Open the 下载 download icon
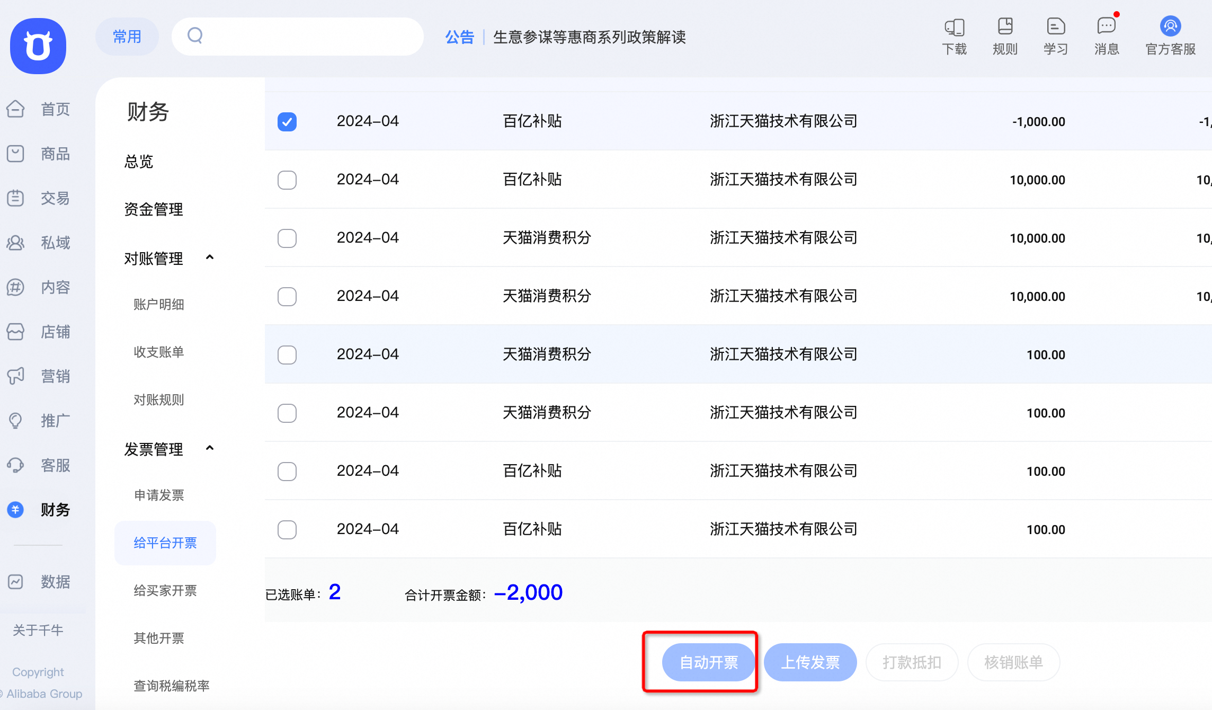Image resolution: width=1212 pixels, height=710 pixels. pyautogui.click(x=955, y=27)
